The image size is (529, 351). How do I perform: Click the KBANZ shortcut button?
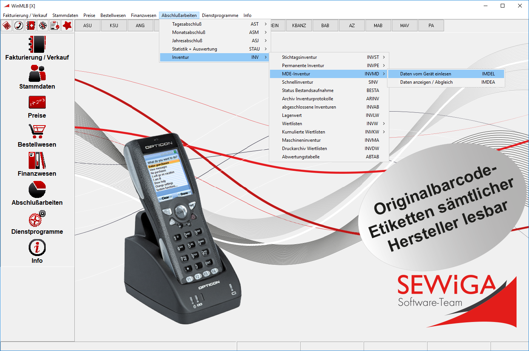[299, 26]
